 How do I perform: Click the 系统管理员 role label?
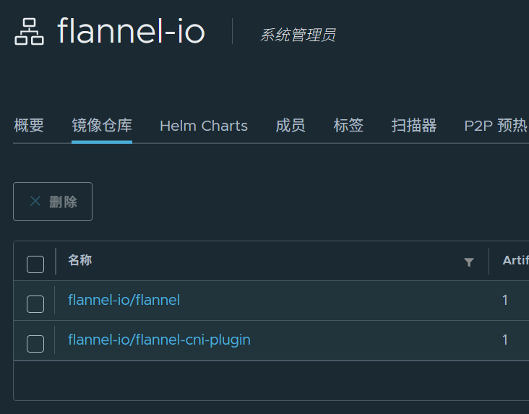click(298, 35)
